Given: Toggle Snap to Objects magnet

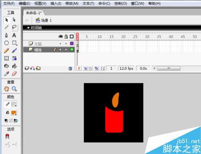Looking at the screenshot, I should click(7, 136).
